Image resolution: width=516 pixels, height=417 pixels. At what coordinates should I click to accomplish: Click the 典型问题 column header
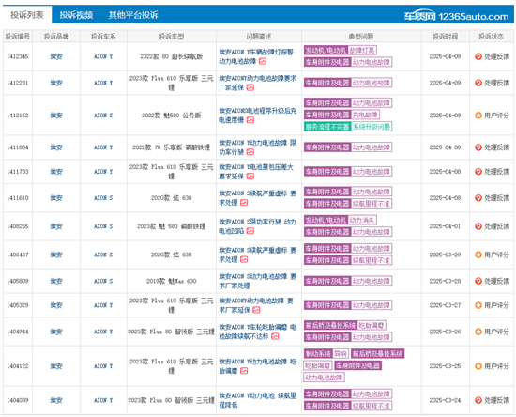click(x=361, y=37)
